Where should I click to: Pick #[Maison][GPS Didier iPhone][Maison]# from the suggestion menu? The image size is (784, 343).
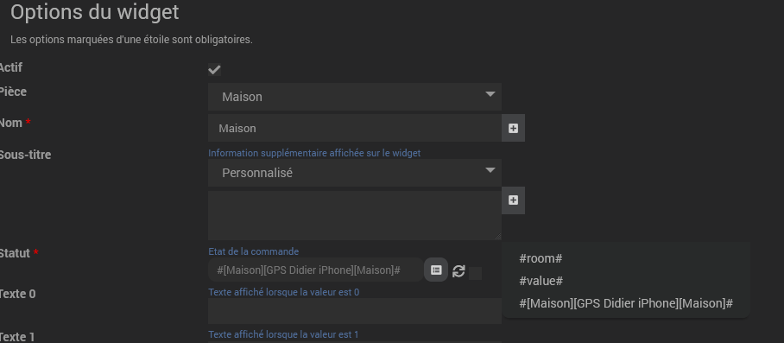(625, 303)
